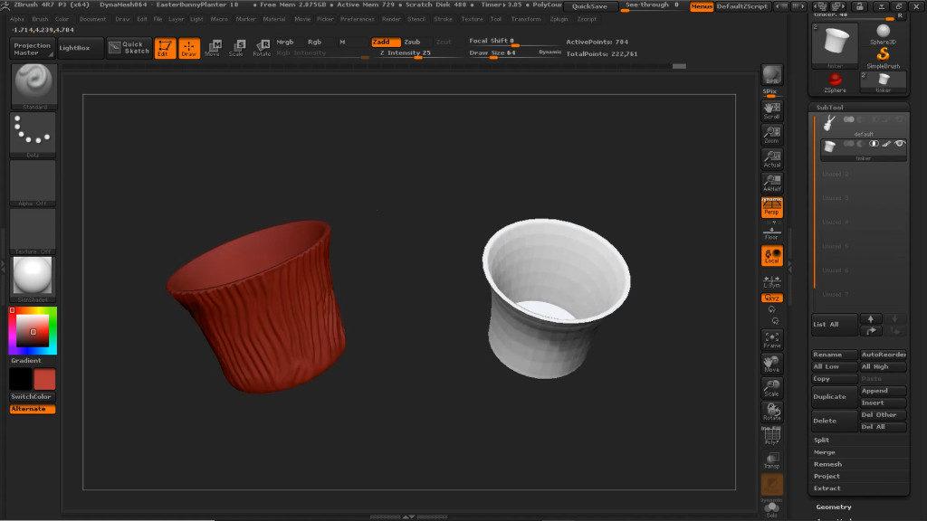Click the Del Other button
Screen dimensions: 927x521
(884, 415)
